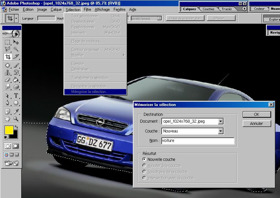
Task: Expand the Modifier submenu arrow
Action: pyautogui.click(x=124, y=55)
